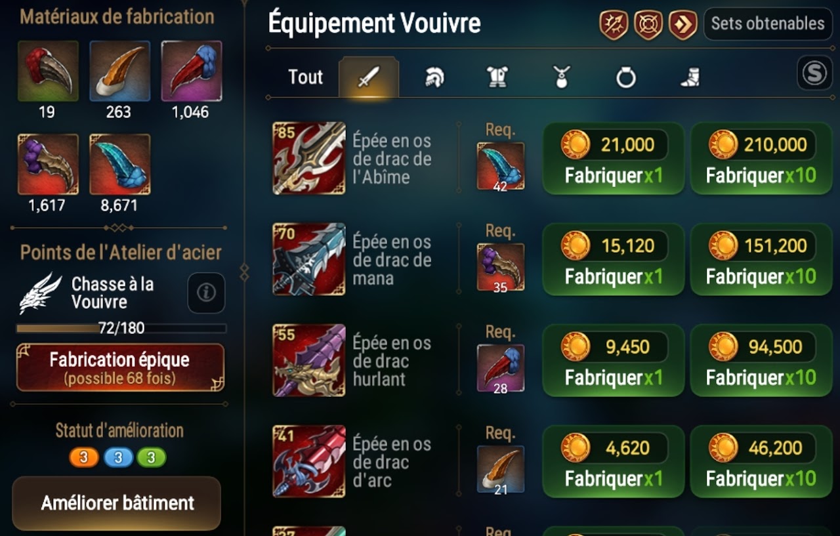Image resolution: width=840 pixels, height=536 pixels.
Task: Click Améliorer bâtiment button
Action: (x=117, y=503)
